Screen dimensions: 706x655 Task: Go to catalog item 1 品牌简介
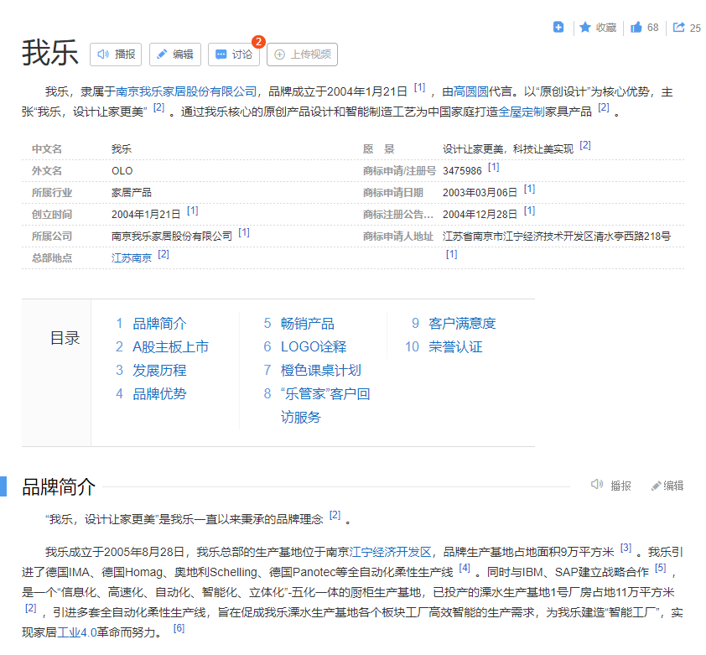(159, 324)
